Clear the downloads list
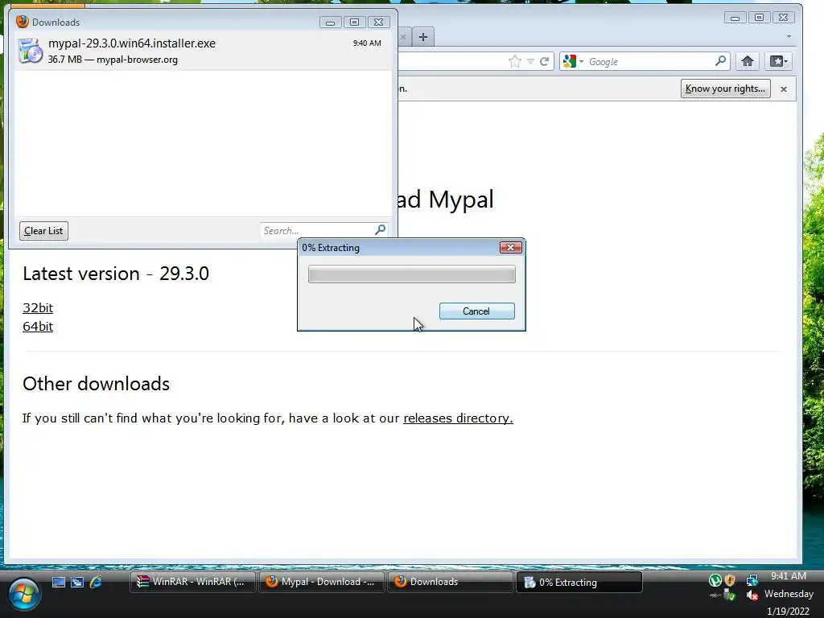 [x=43, y=231]
